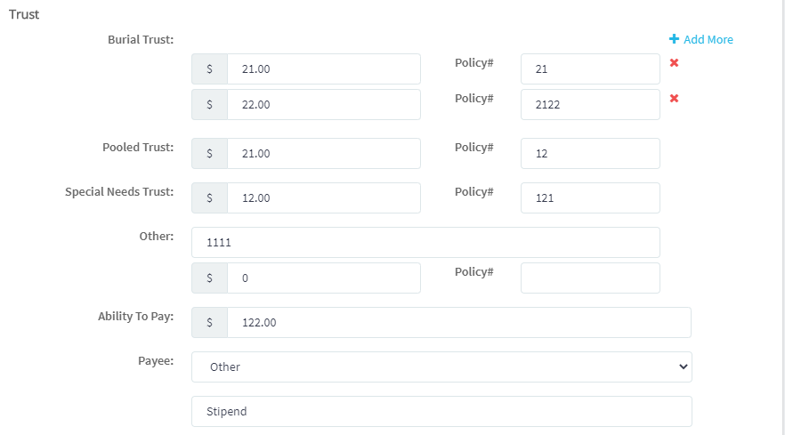Remove the first Burial Trust row

coord(674,63)
